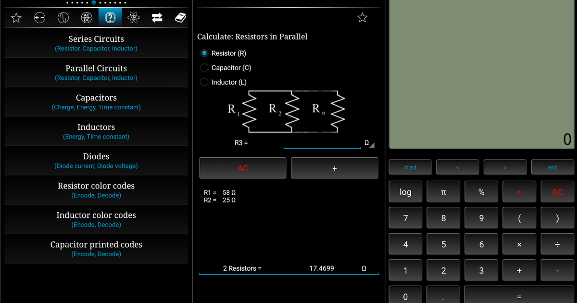Select the DC circuits icon
The image size is (577, 303).
(x=39, y=17)
